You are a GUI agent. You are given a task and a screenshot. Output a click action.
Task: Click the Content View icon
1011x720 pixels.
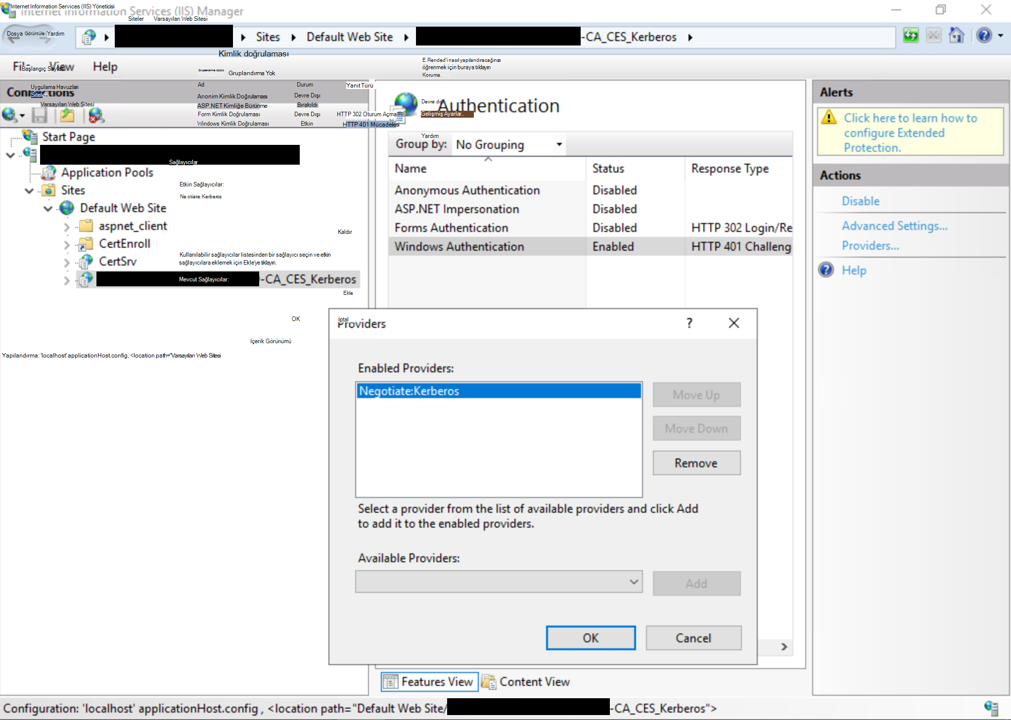(x=489, y=682)
